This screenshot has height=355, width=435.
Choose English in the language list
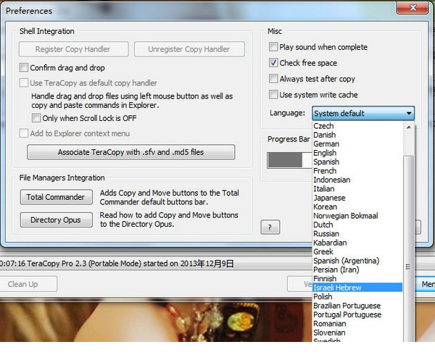[357, 153]
